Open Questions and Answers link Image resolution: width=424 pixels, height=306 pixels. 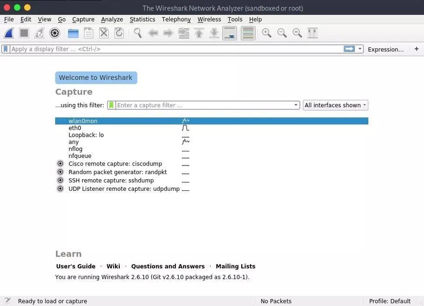(168, 266)
